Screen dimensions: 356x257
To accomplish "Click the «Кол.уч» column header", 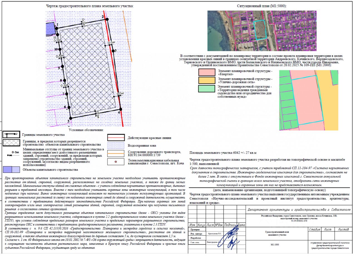I will coord(201,225).
